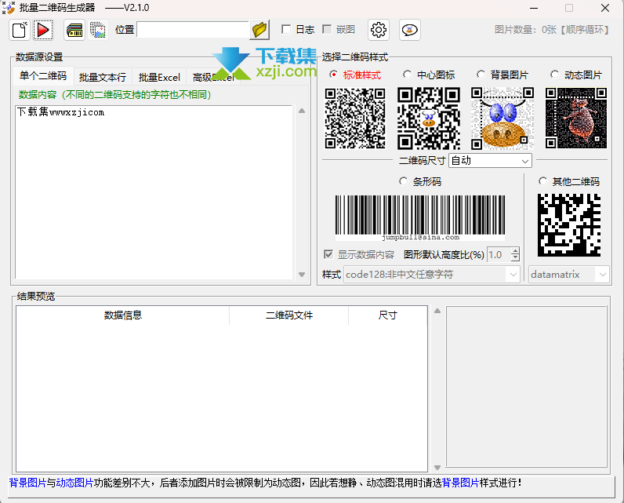624x503 pixels.
Task: Select the 标准样式 radio button
Action: 333,75
